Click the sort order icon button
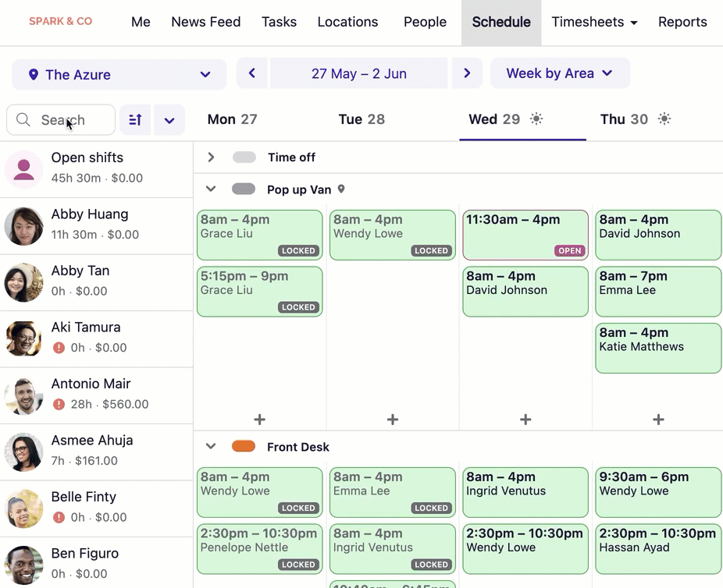 coord(135,120)
